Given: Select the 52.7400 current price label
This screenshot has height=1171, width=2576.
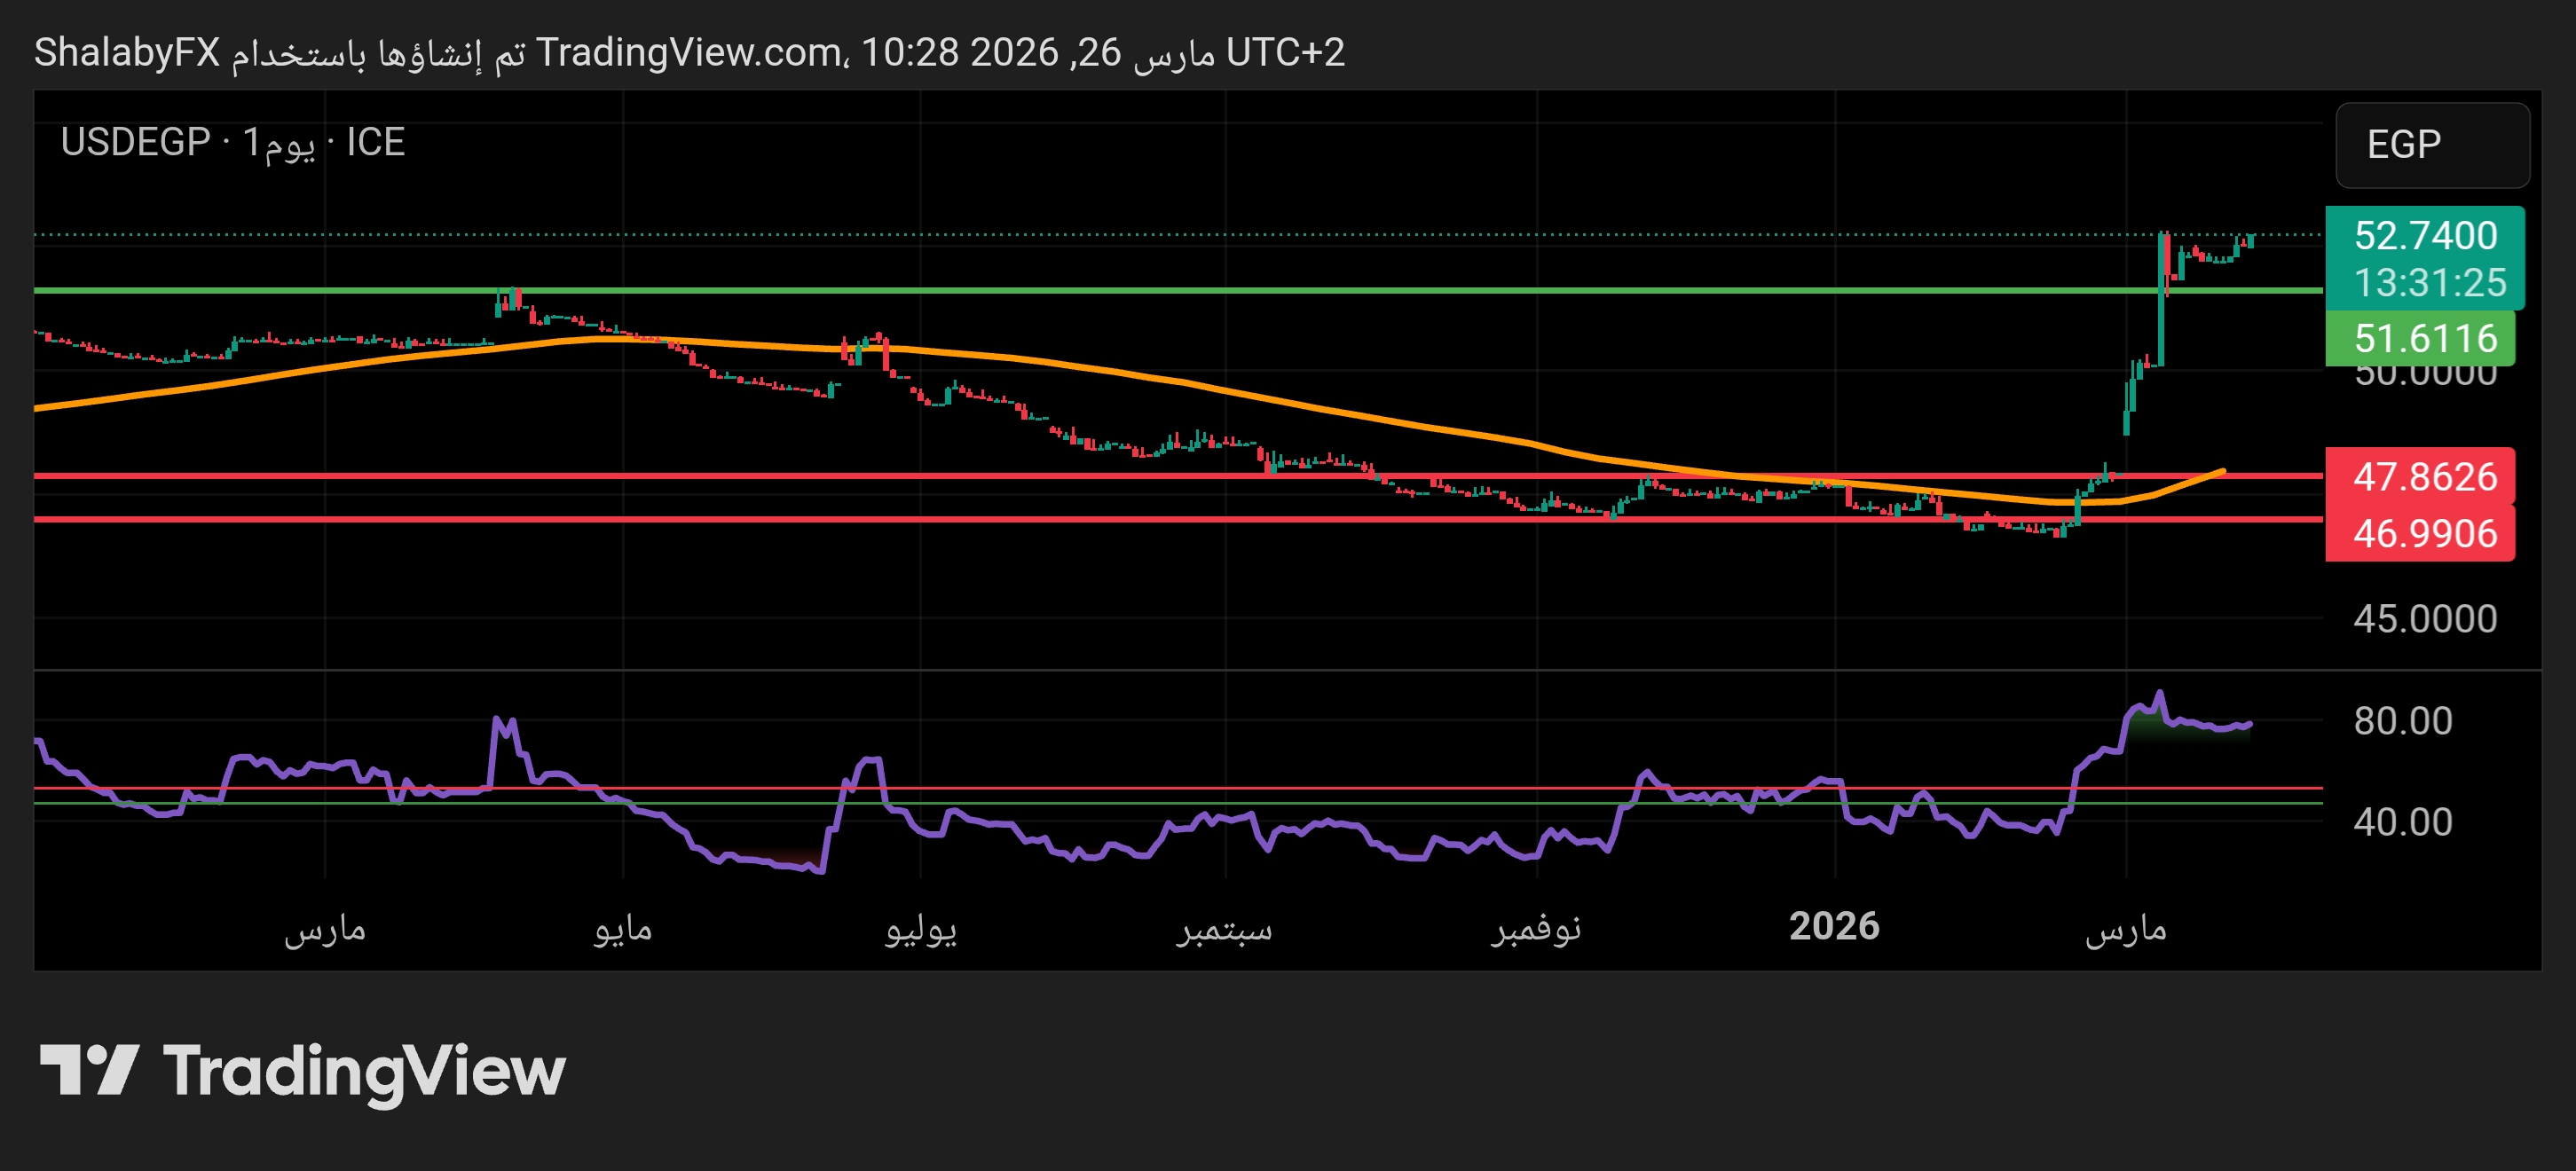Looking at the screenshot, I should (2424, 236).
